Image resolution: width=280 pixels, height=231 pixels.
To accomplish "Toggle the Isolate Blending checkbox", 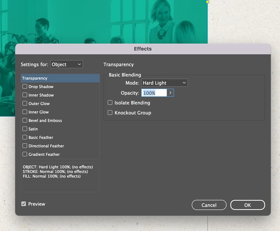I will pyautogui.click(x=110, y=103).
